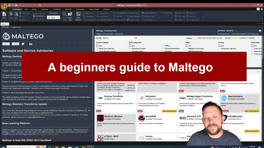Open Select Bookmarked dropdown
The width and height of the screenshot is (264, 148).
click(150, 13)
